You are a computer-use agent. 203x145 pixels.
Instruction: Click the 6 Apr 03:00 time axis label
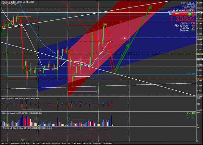tap(45, 143)
